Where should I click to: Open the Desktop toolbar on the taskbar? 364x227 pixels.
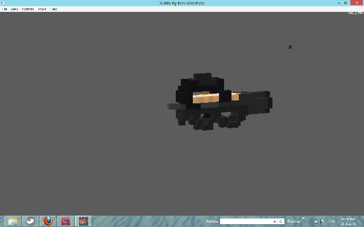point(293,221)
